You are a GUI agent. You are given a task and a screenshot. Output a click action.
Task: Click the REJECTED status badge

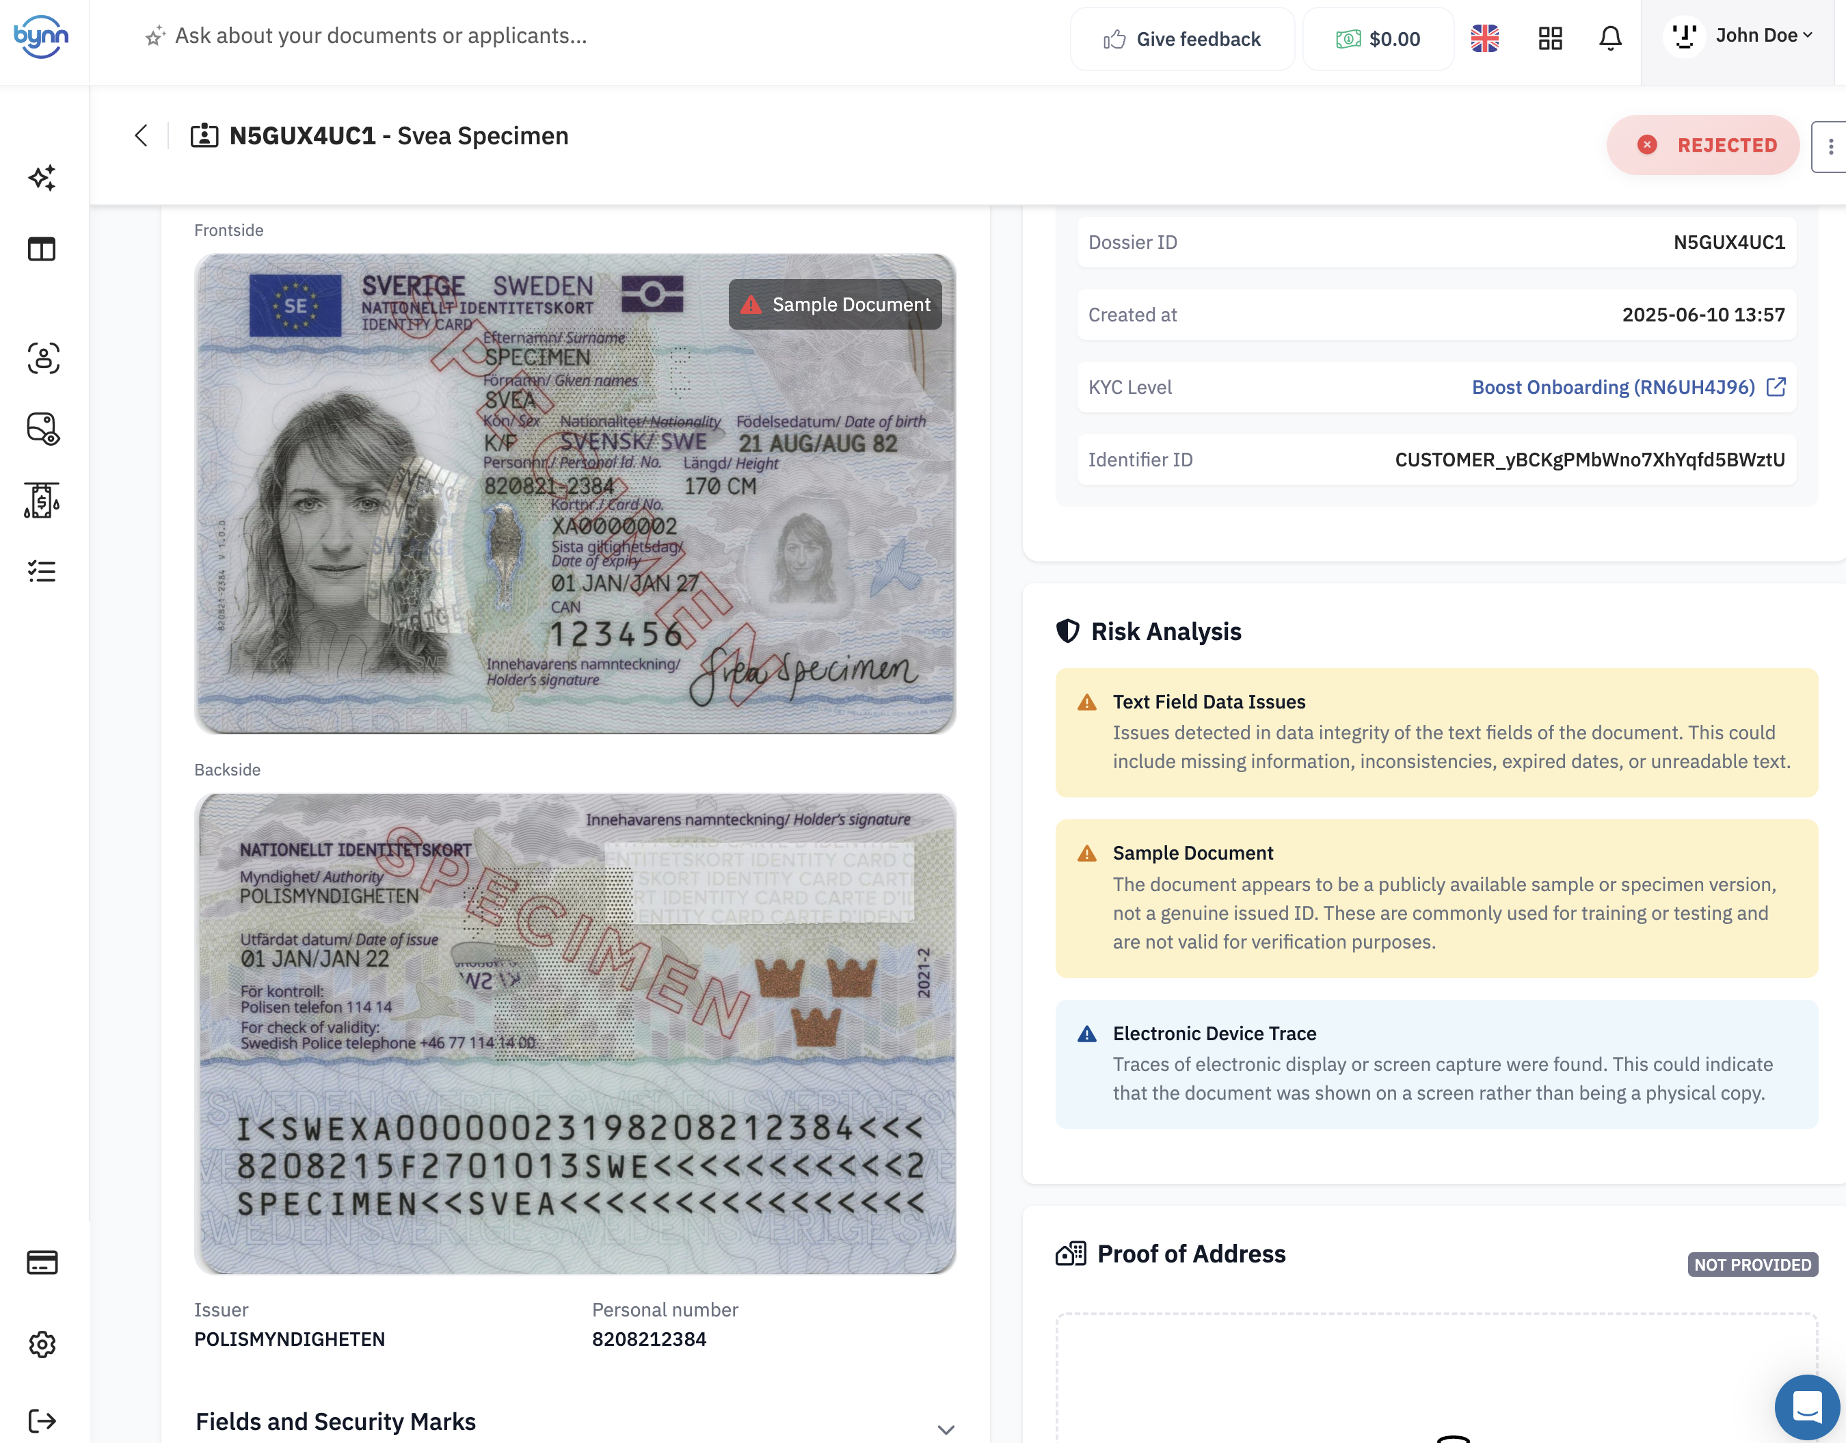1702,146
